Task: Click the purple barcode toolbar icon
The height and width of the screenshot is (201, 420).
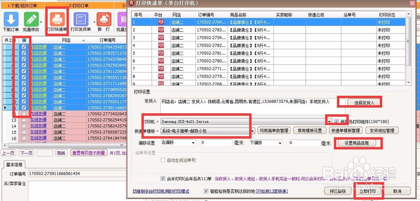Action: [x=122, y=19]
